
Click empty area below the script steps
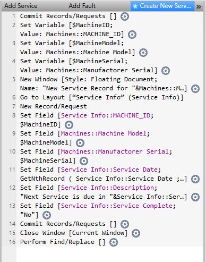click(x=110, y=254)
